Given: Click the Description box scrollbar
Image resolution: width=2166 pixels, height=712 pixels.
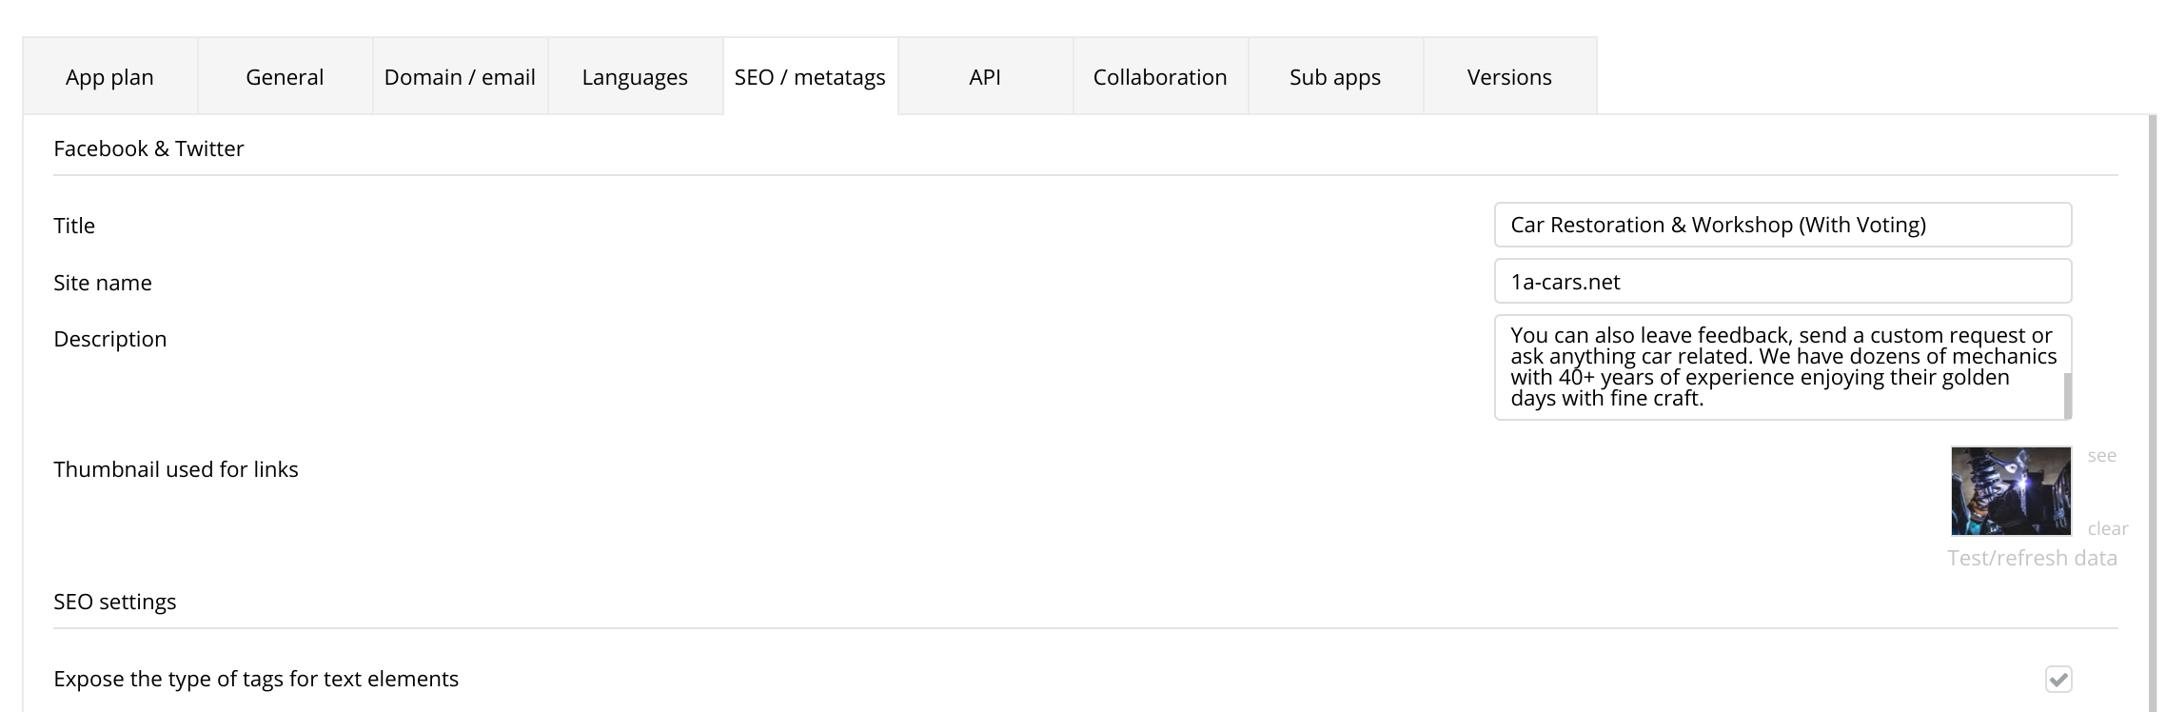Looking at the screenshot, I should (2067, 394).
